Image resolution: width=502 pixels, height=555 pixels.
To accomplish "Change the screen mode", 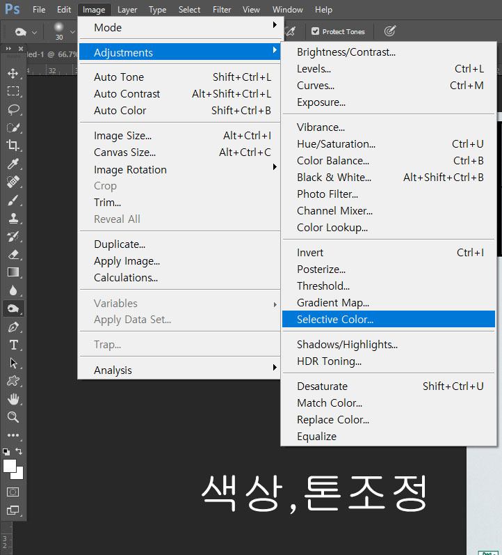I will [x=13, y=510].
